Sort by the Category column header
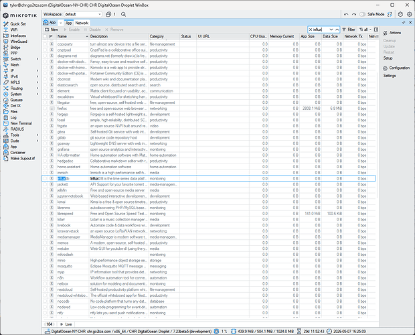 (164, 36)
